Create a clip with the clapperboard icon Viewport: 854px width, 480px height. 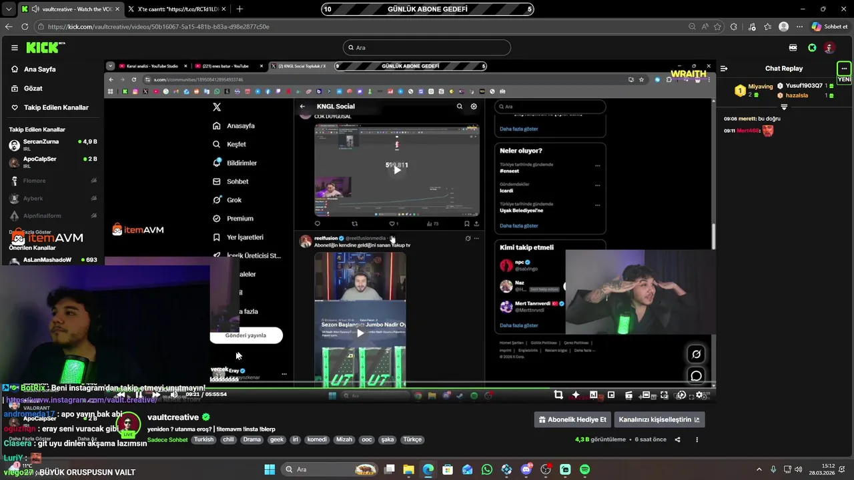628,395
